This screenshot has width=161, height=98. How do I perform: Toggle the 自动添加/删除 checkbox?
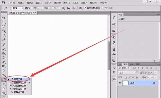(x=85, y=8)
